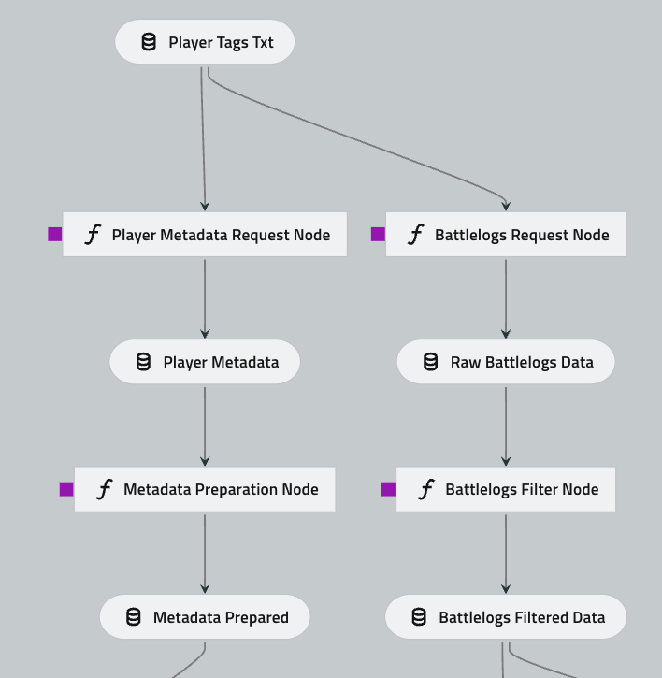The image size is (662, 678).
Task: Select the Metadata Preparation Node label
Action: pos(221,489)
